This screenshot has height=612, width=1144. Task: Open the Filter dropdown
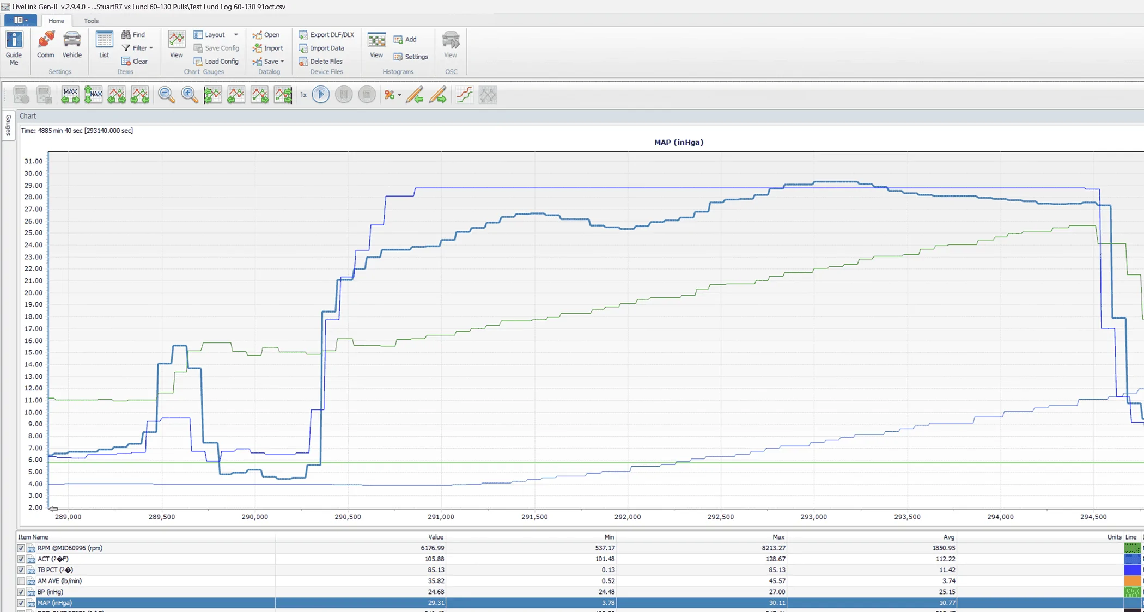(x=137, y=48)
